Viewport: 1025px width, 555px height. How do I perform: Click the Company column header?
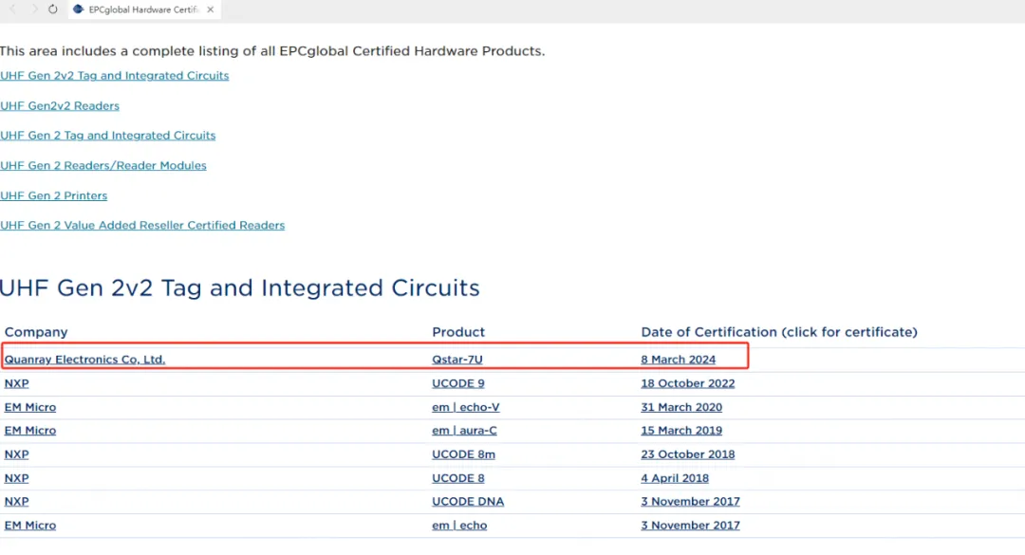tap(36, 332)
